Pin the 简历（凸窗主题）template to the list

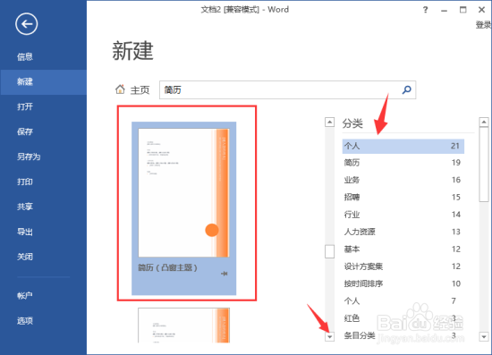pyautogui.click(x=224, y=274)
